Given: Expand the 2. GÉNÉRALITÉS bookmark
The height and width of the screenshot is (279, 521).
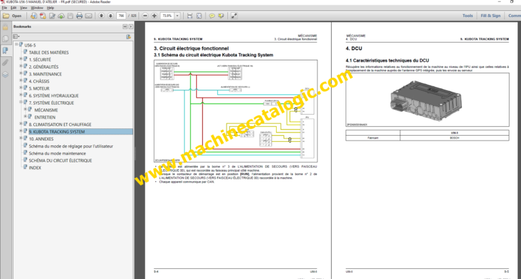Looking at the screenshot, I should tap(21, 66).
